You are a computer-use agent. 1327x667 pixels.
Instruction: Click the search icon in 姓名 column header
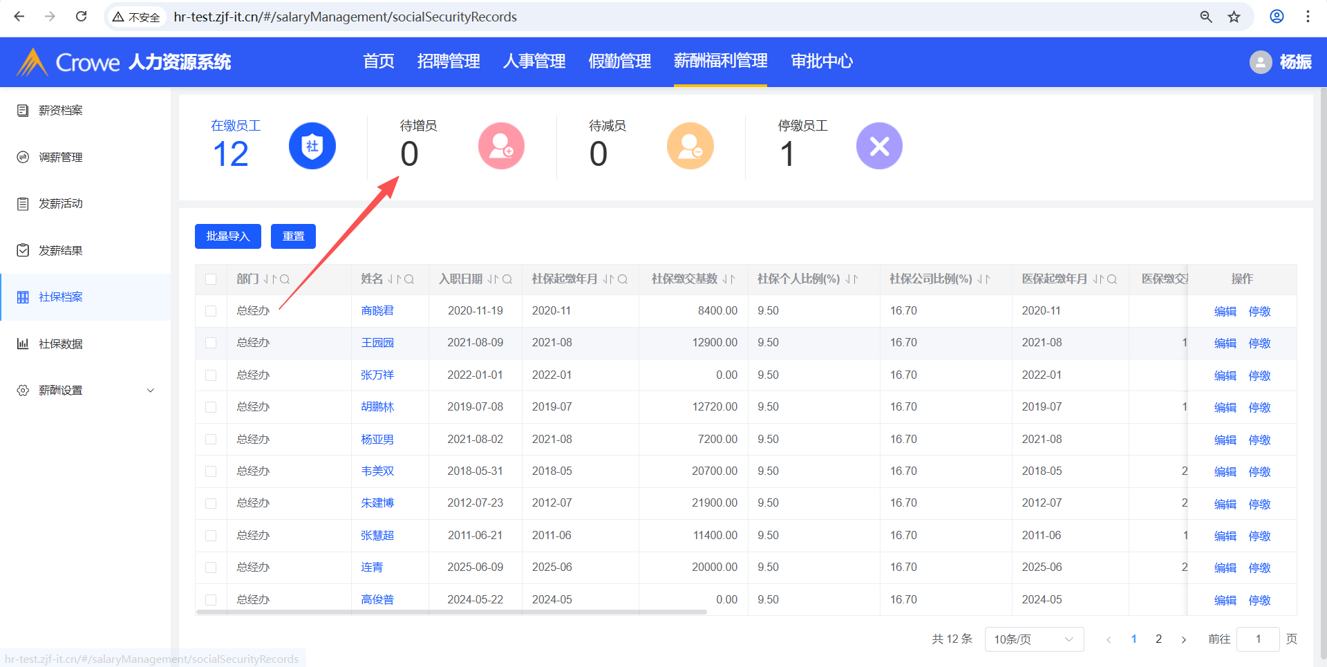[409, 279]
